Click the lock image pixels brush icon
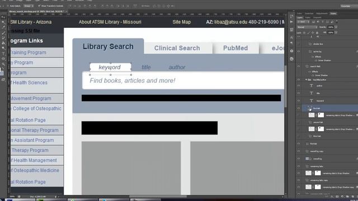This screenshot has height=201, width=358. [309, 32]
